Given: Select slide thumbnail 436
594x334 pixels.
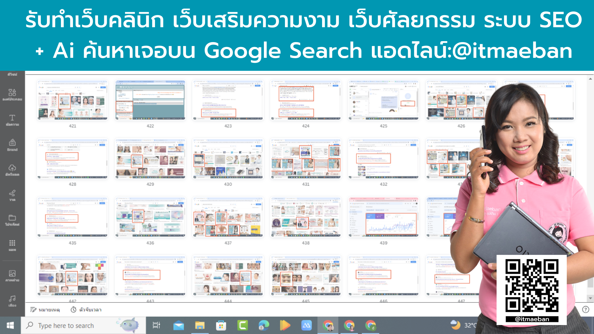Looking at the screenshot, I should coord(150,217).
